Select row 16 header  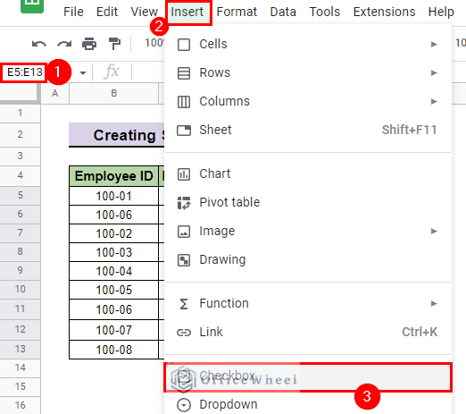click(x=20, y=405)
